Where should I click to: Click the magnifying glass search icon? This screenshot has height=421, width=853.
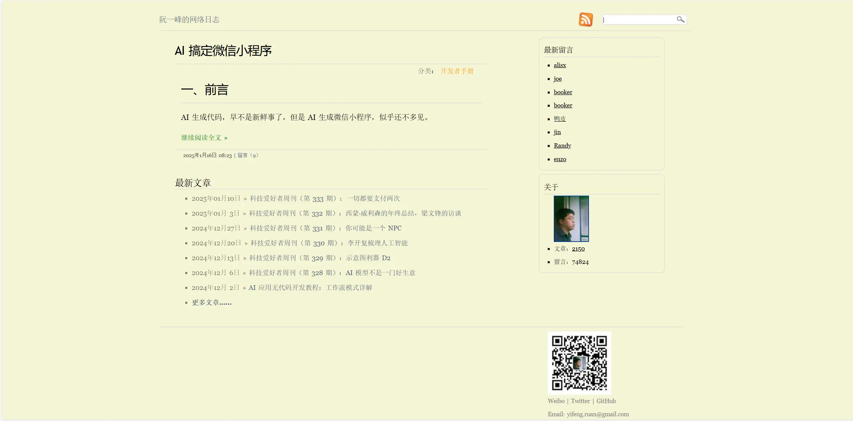(x=680, y=20)
